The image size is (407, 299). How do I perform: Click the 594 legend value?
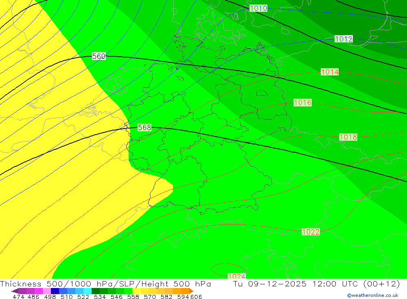click(183, 297)
